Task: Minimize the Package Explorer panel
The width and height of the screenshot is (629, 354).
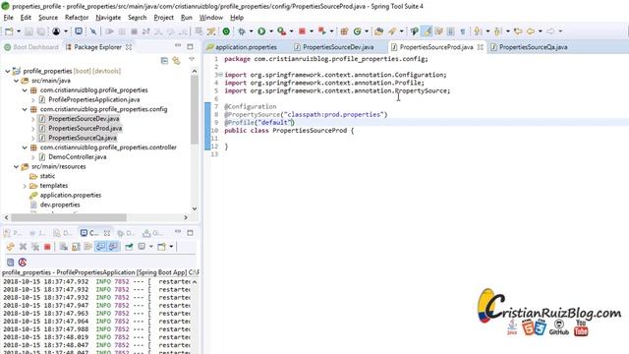Action: pos(178,46)
